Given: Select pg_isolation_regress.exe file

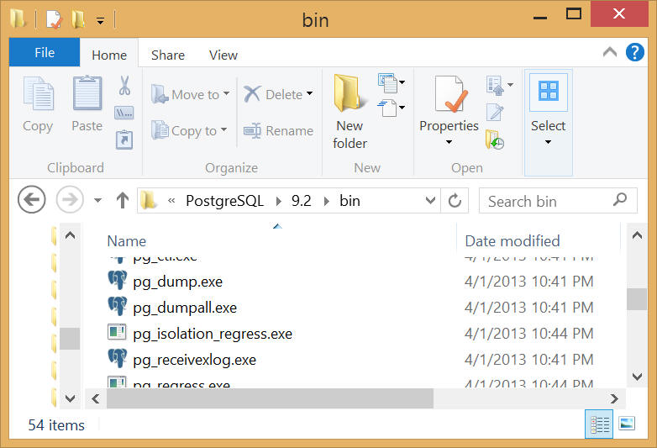Looking at the screenshot, I should pos(213,334).
